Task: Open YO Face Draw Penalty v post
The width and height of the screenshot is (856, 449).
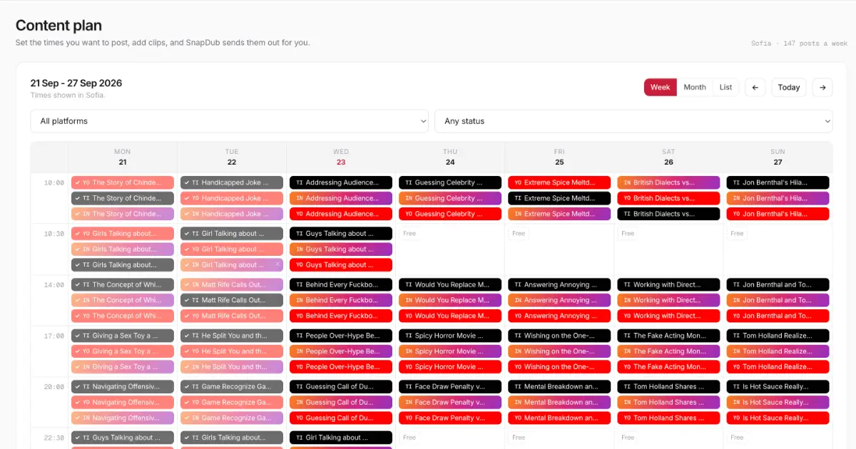Action: pos(450,418)
